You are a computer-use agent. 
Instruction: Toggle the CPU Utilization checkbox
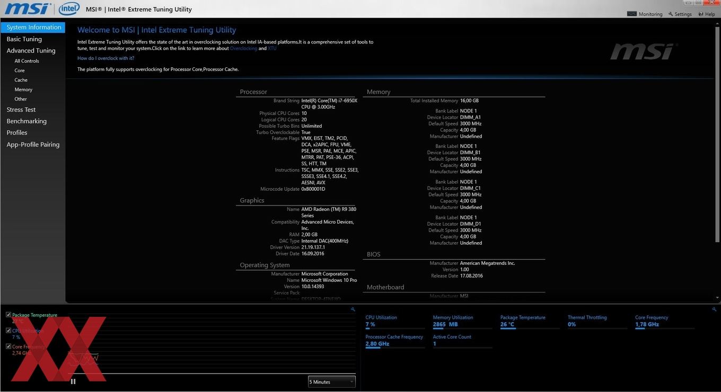[x=8, y=331]
